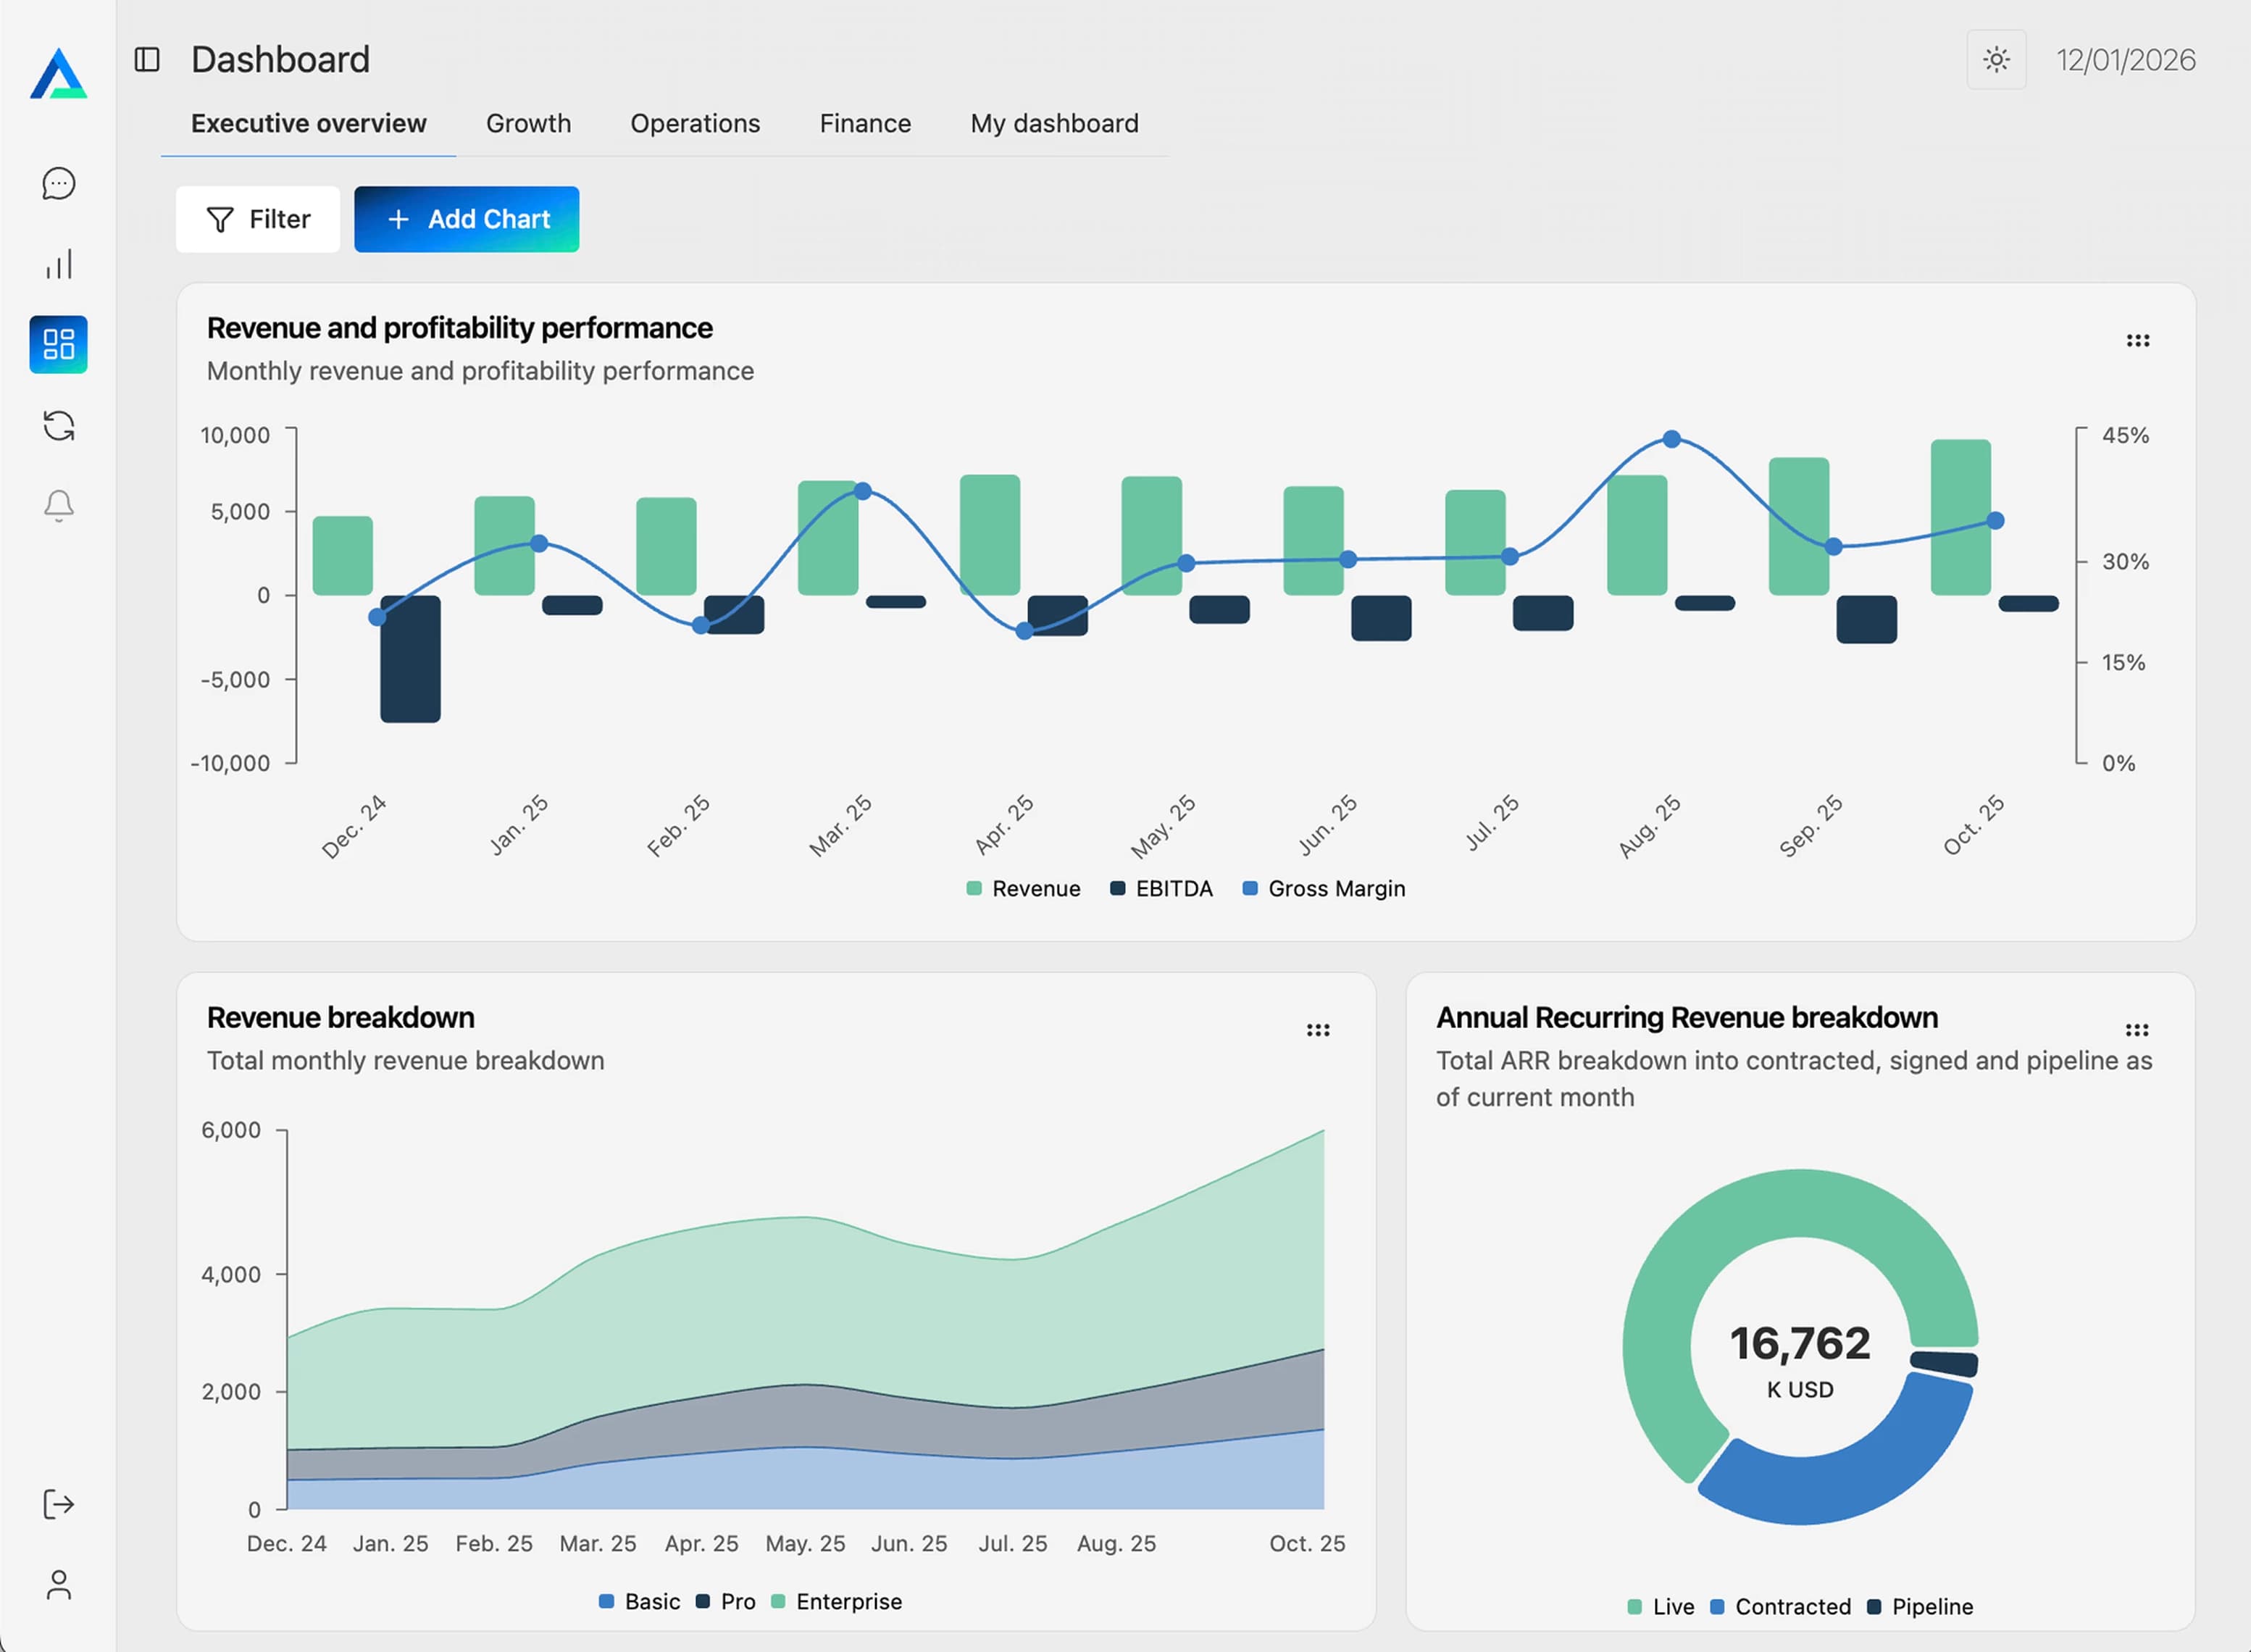Switch to the Finance tab
The image size is (2251, 1652).
(865, 124)
